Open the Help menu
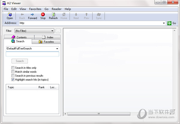The height and width of the screenshot is (124, 180). 68,9
